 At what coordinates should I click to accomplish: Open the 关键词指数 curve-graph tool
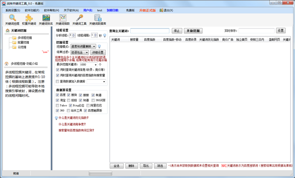pos(62,20)
